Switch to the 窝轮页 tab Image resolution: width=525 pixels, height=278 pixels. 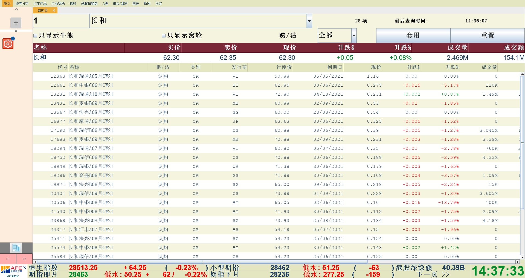click(43, 10)
